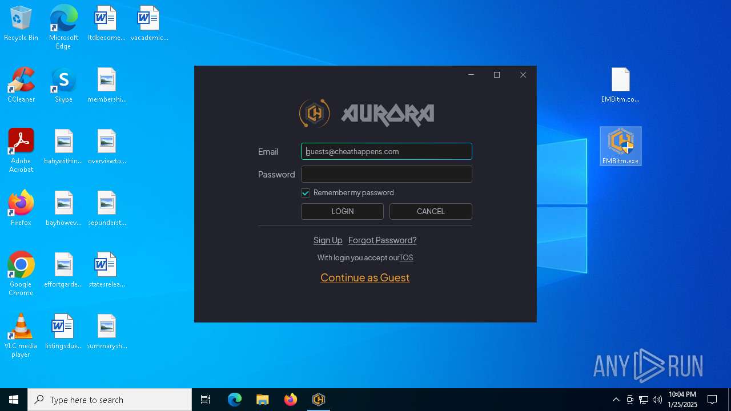Open the TOS link

pyautogui.click(x=406, y=258)
